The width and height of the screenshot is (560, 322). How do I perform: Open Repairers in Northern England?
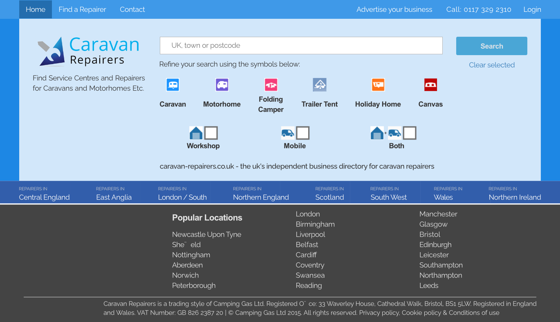(x=261, y=193)
